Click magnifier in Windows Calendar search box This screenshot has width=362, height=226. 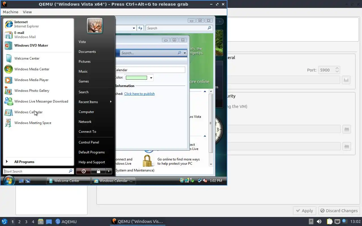click(179, 53)
